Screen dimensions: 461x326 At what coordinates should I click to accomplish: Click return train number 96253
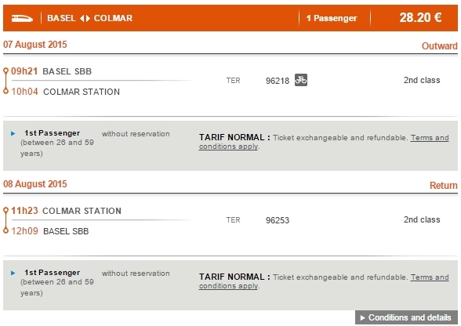pos(278,220)
